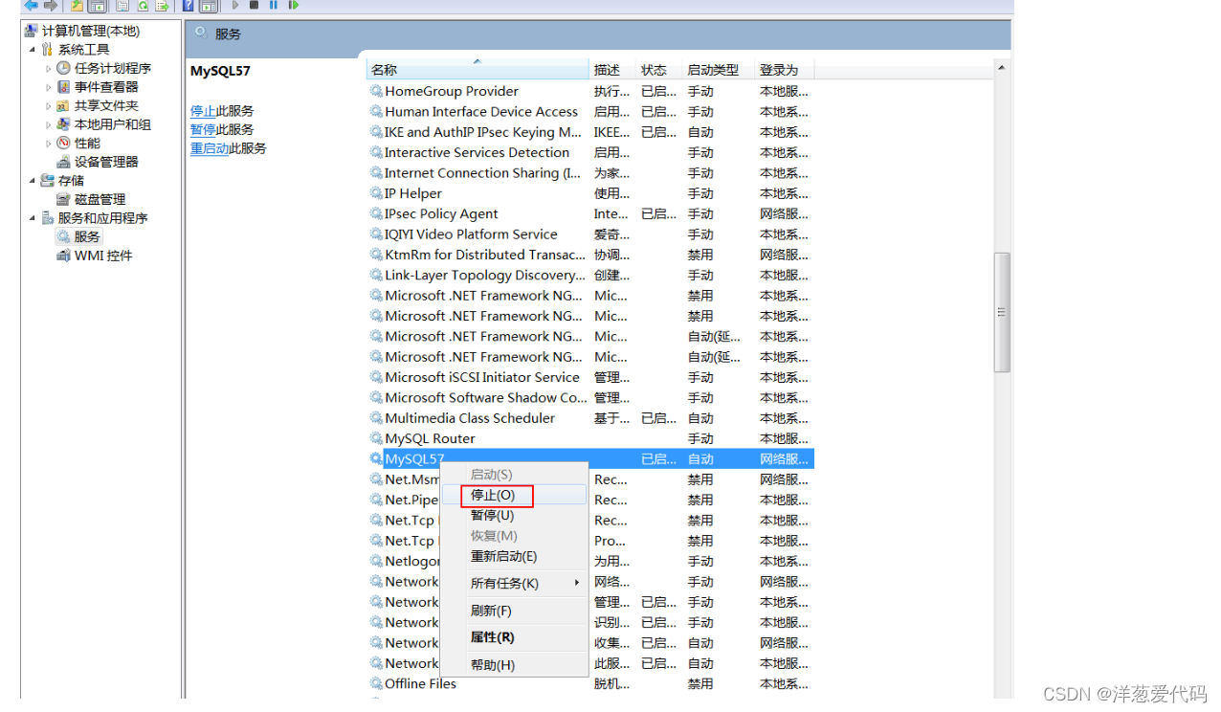Click the 停止 link to stop this service
The height and width of the screenshot is (712, 1221).
203,111
